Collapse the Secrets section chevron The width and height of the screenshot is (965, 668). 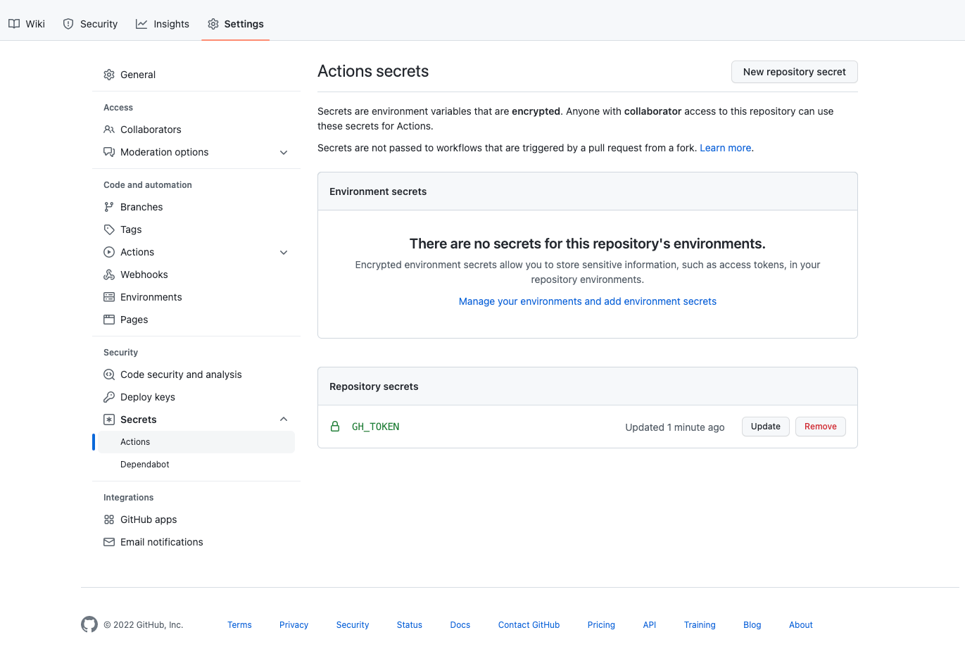pos(284,420)
